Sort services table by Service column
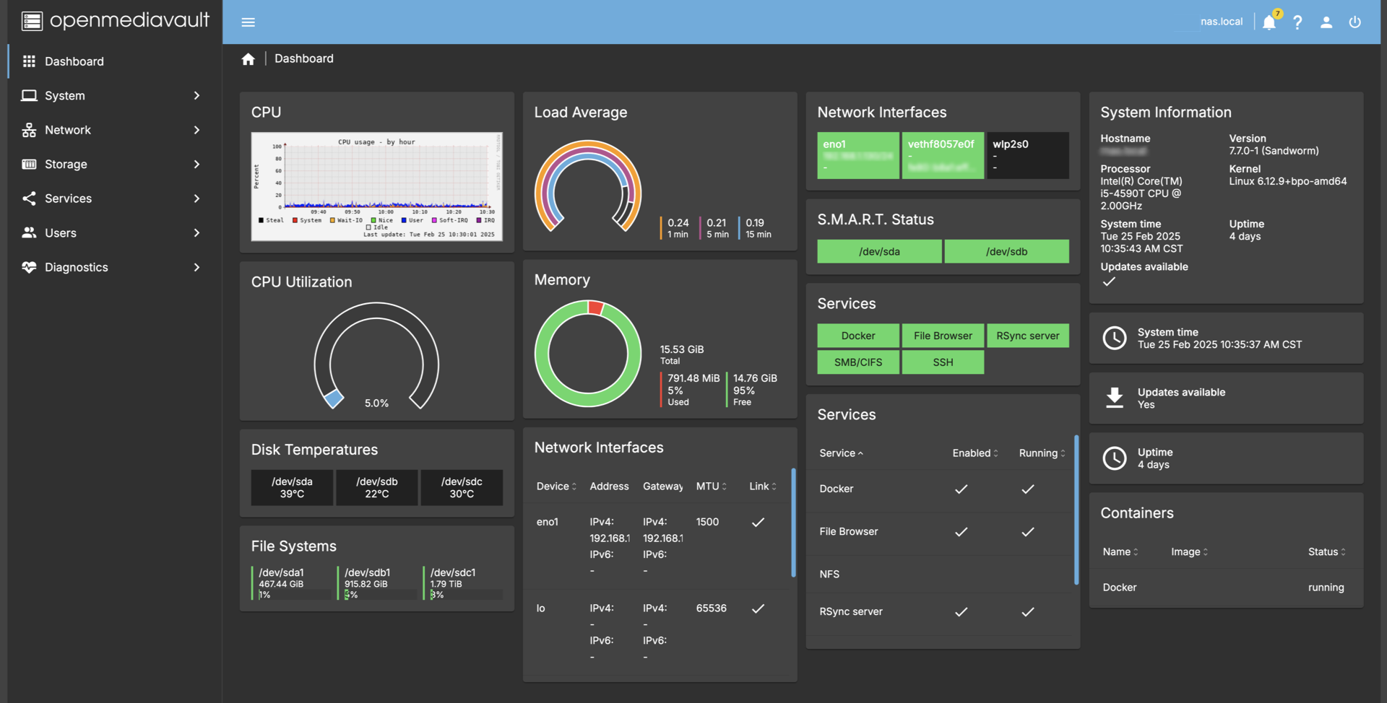 pyautogui.click(x=842, y=453)
